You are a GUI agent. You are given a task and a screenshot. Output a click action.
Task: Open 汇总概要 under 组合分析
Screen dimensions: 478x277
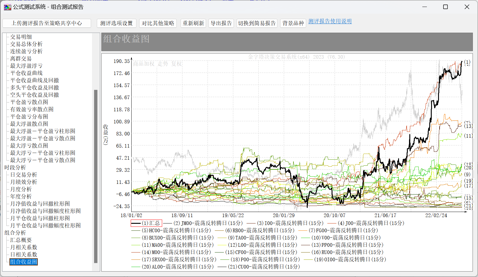click(21, 240)
